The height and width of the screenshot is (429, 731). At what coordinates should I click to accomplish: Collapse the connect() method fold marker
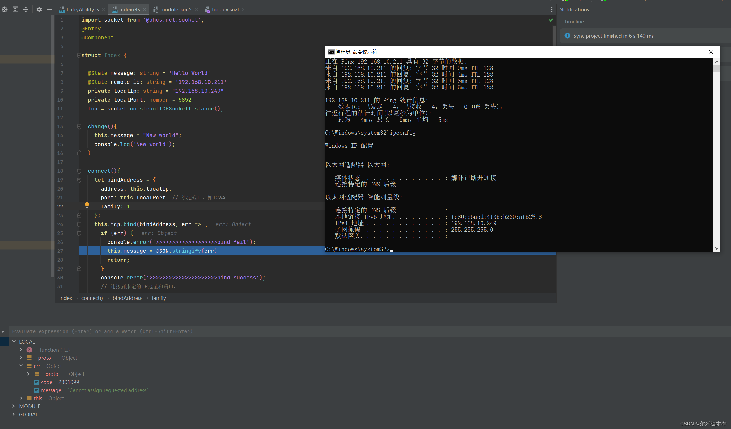79,171
